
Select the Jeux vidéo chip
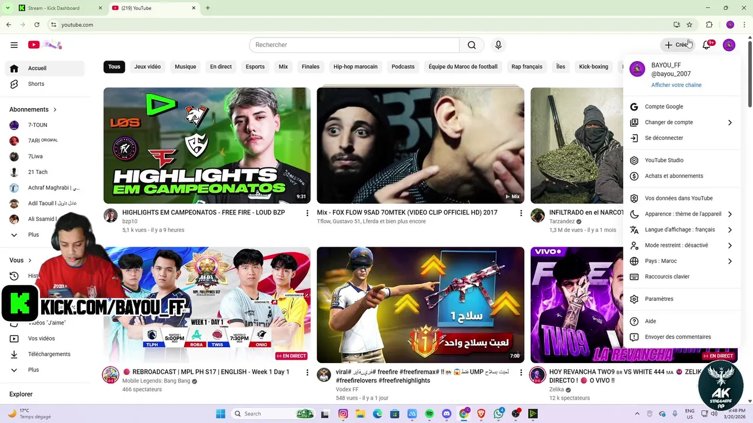click(147, 66)
